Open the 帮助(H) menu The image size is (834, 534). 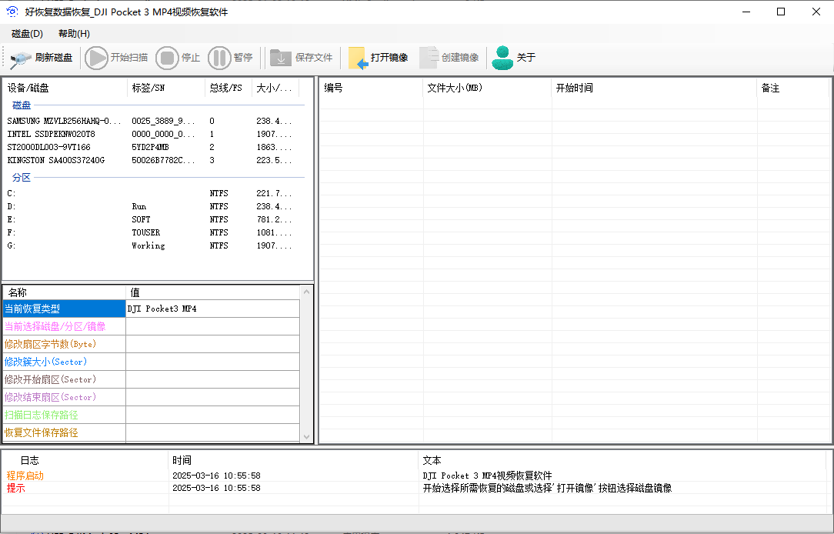[74, 34]
